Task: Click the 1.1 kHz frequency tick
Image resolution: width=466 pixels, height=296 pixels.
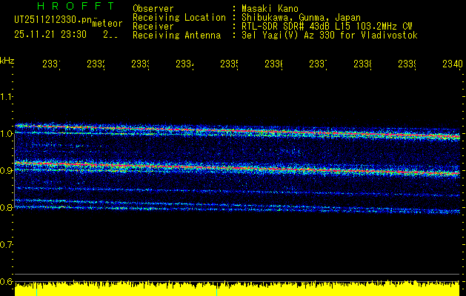Action: 7,97
